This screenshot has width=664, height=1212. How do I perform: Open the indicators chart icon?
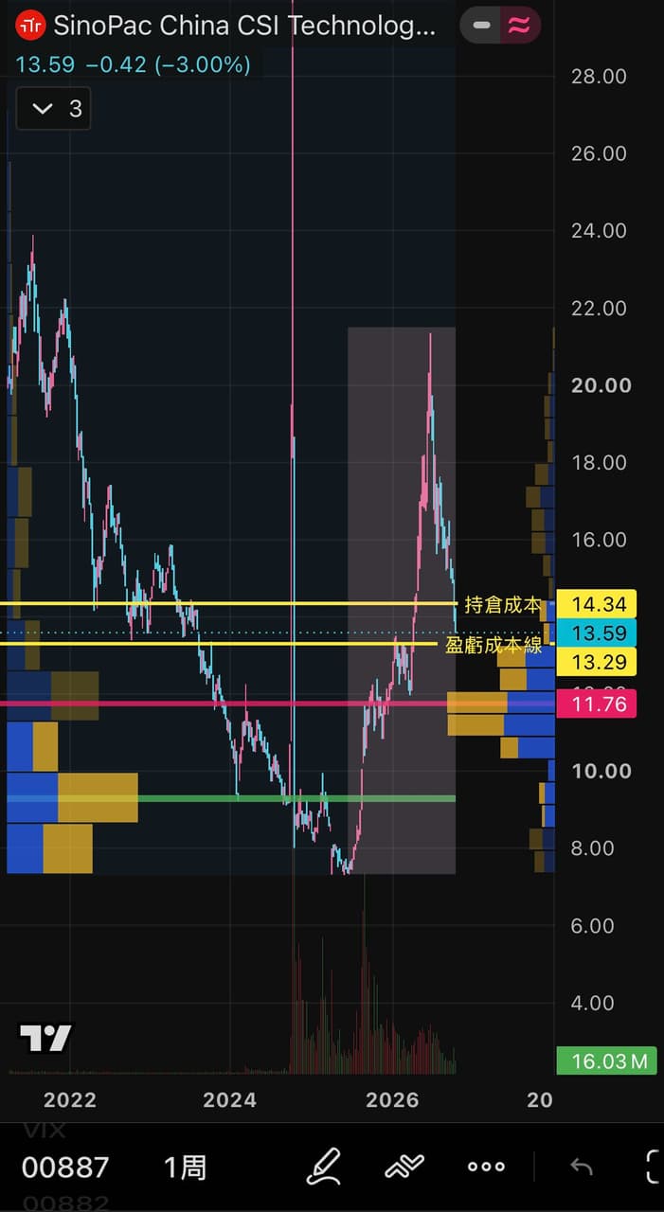coord(404,1167)
